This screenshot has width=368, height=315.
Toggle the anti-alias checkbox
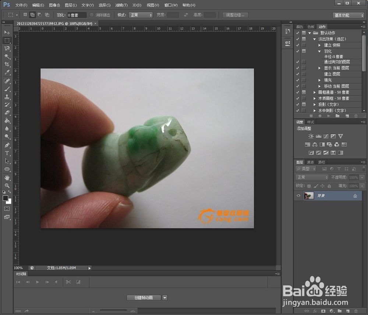pos(92,15)
